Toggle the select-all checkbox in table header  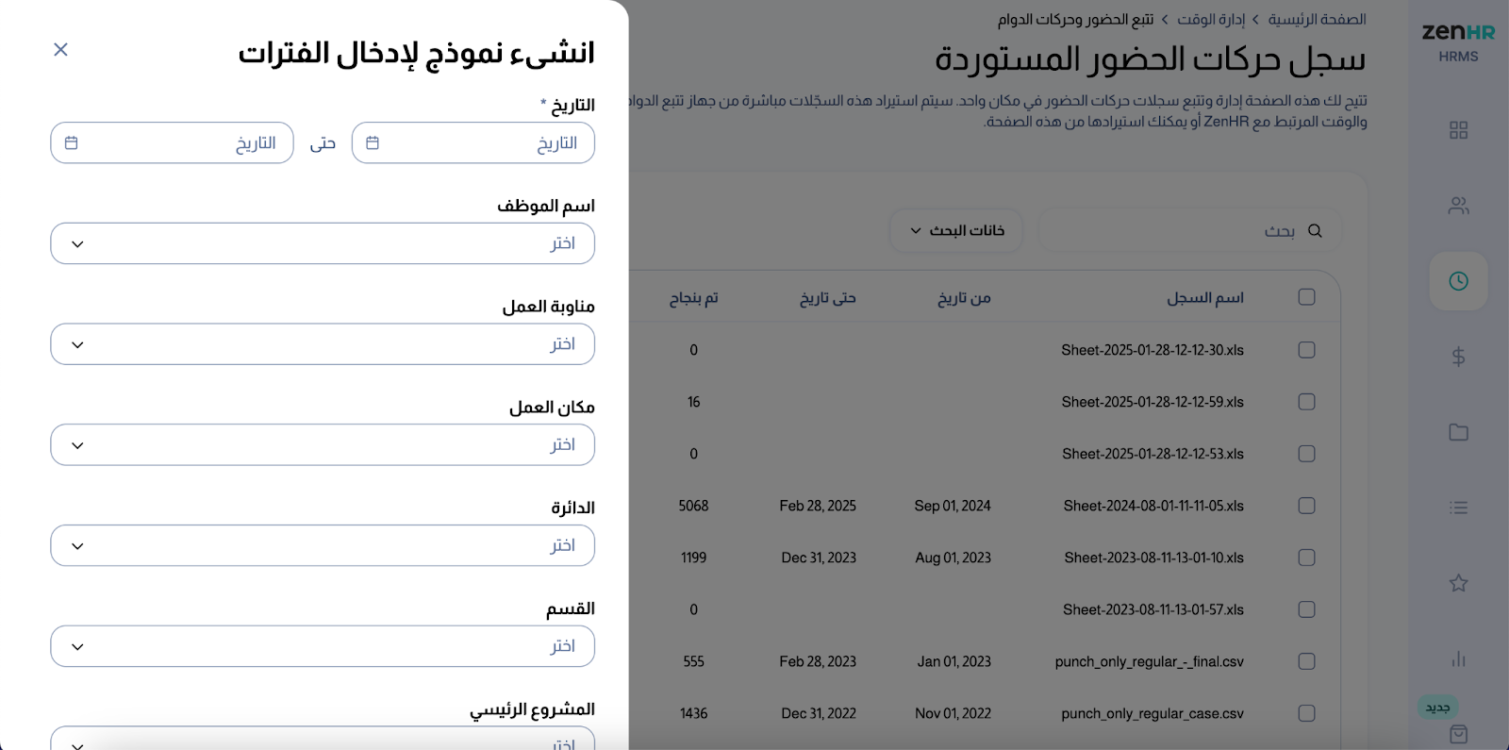tap(1306, 297)
